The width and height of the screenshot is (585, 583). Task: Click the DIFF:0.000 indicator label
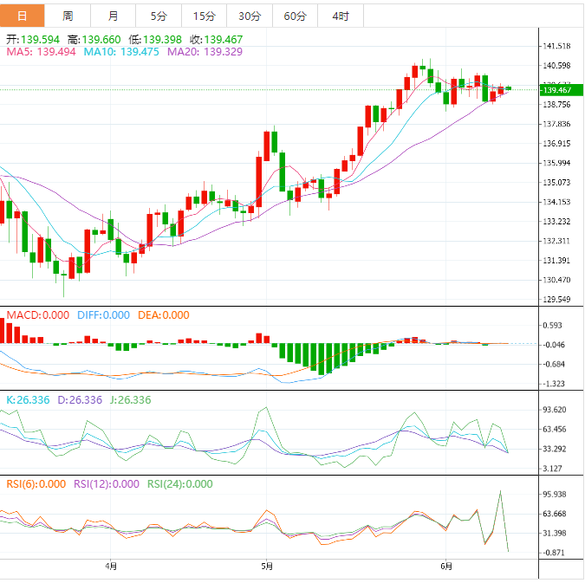(x=103, y=314)
